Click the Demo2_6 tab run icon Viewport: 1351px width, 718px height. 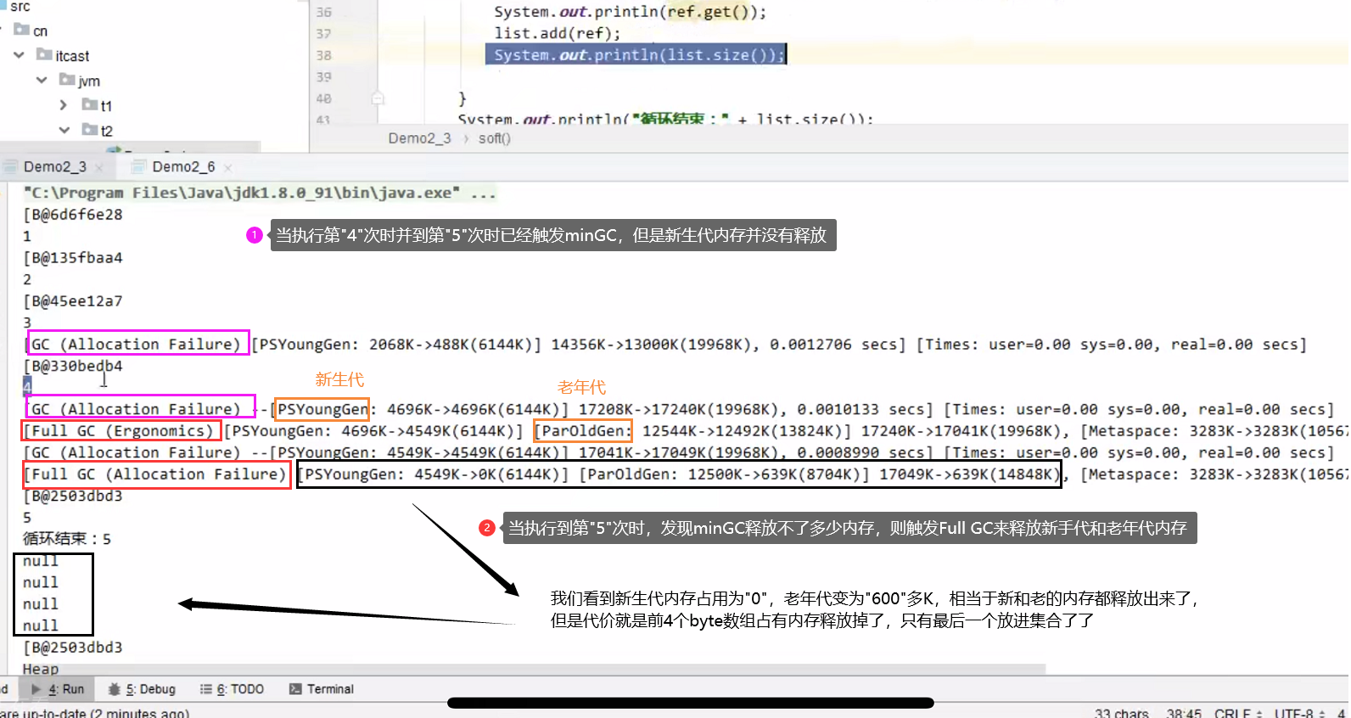(x=139, y=166)
